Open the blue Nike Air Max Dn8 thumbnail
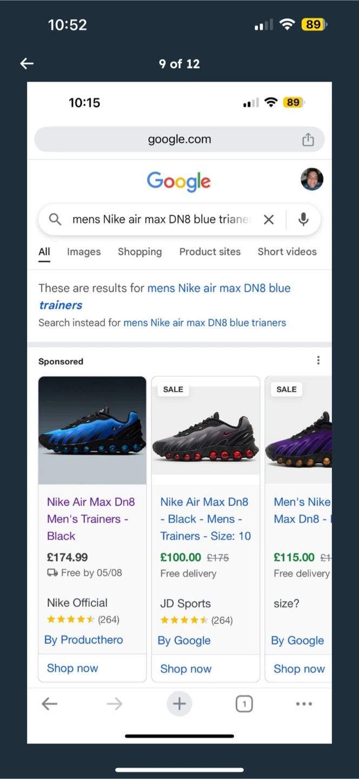The height and width of the screenshot is (779, 359). tap(92, 430)
